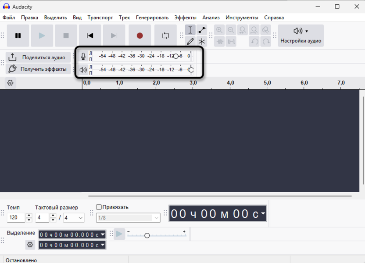
Task: Skip to start of the track
Action: coord(90,36)
